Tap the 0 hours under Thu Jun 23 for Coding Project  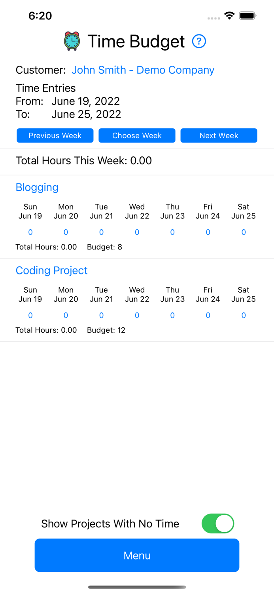(x=172, y=315)
